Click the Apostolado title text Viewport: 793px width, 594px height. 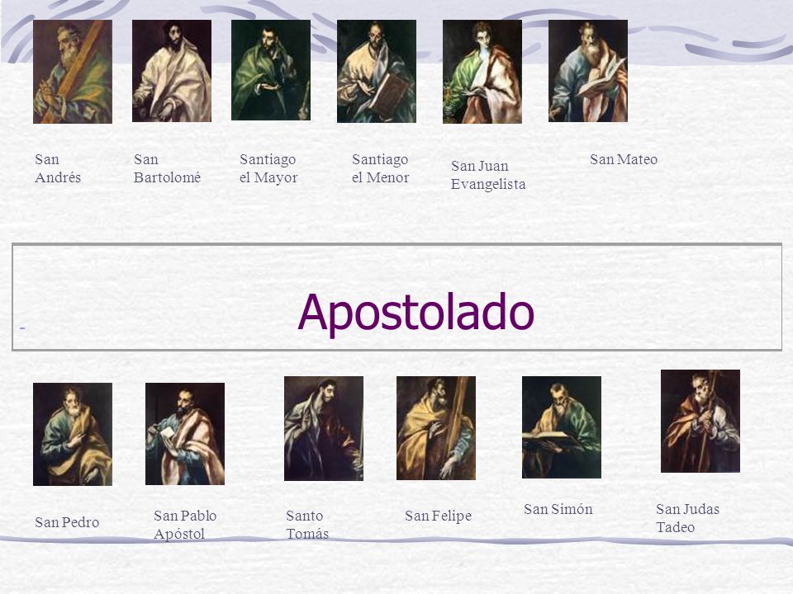click(415, 312)
